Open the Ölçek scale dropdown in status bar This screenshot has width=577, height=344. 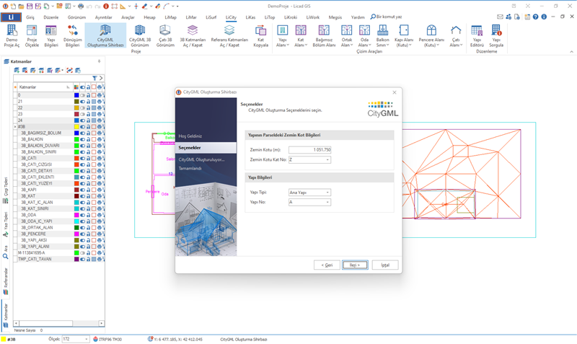[86, 339]
